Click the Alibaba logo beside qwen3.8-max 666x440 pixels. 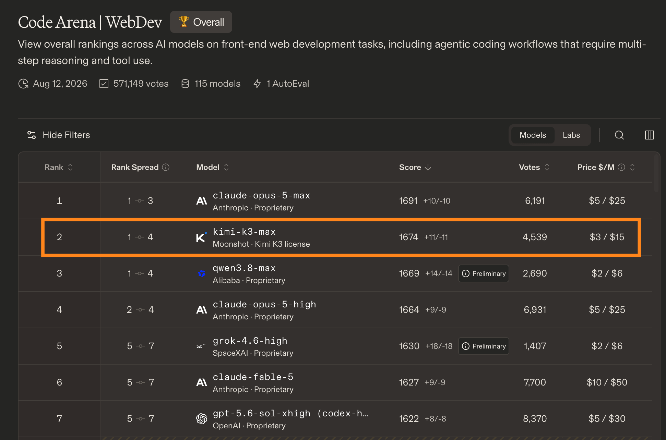(x=202, y=273)
